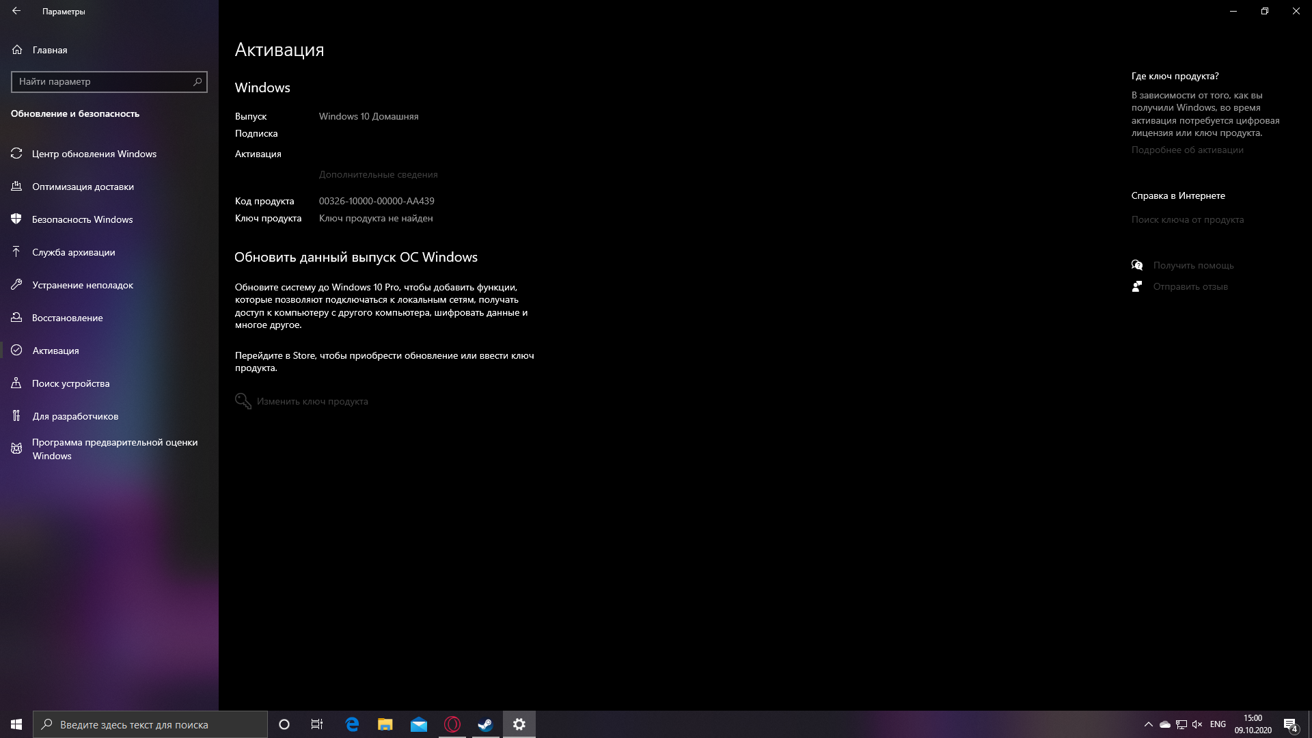Open Центр обновления Windows
Viewport: 1312px width, 738px height.
[x=109, y=154]
